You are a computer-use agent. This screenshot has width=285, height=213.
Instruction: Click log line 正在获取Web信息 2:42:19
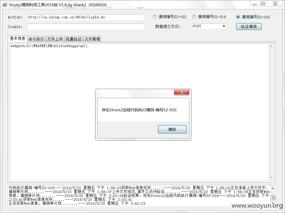[77, 203]
